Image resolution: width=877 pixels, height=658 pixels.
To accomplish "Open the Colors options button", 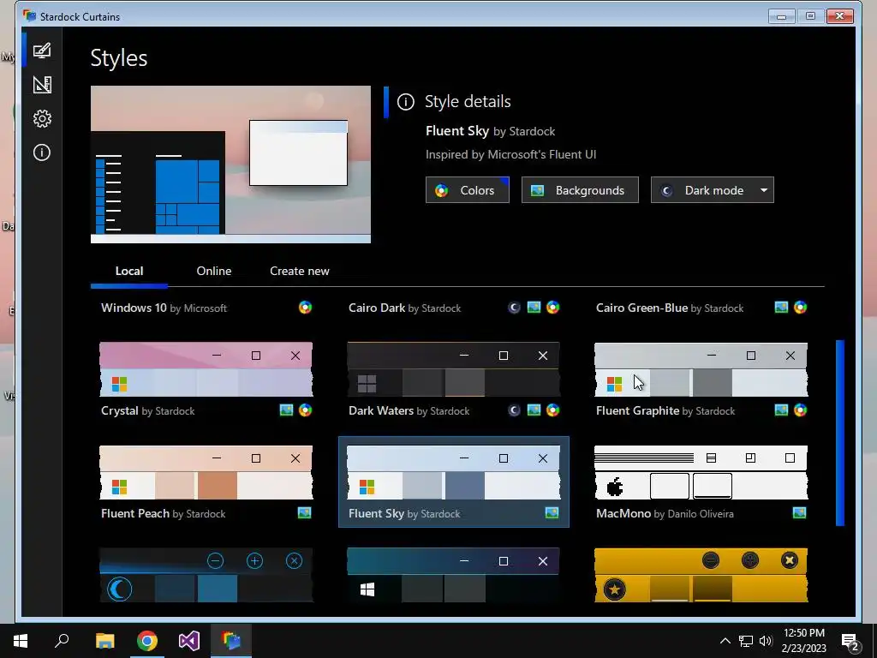I will pyautogui.click(x=467, y=190).
